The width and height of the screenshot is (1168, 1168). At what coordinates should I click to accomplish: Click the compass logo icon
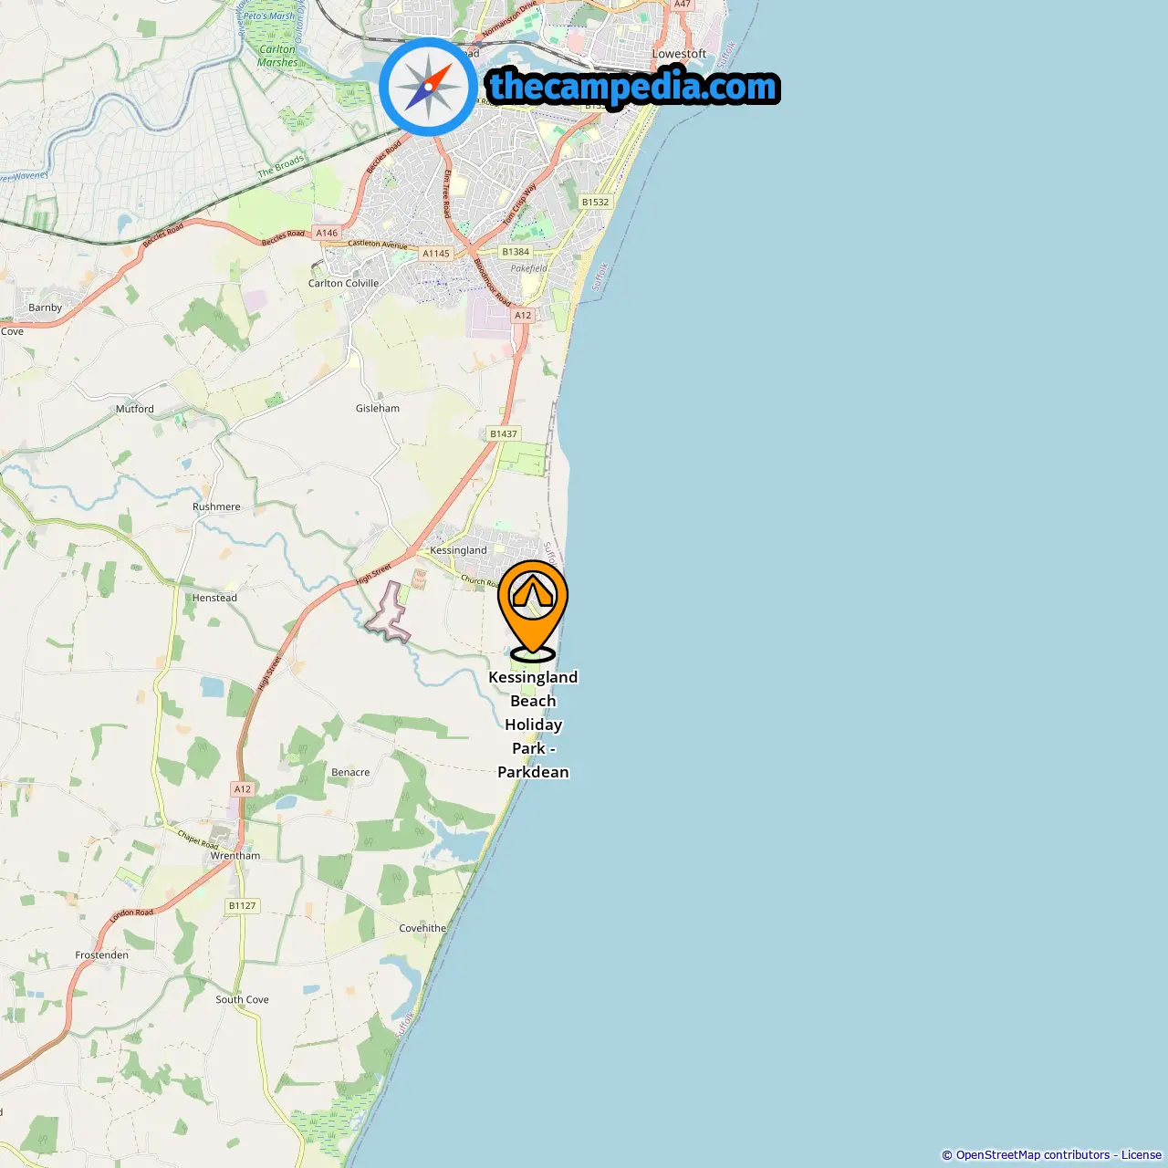tap(428, 87)
